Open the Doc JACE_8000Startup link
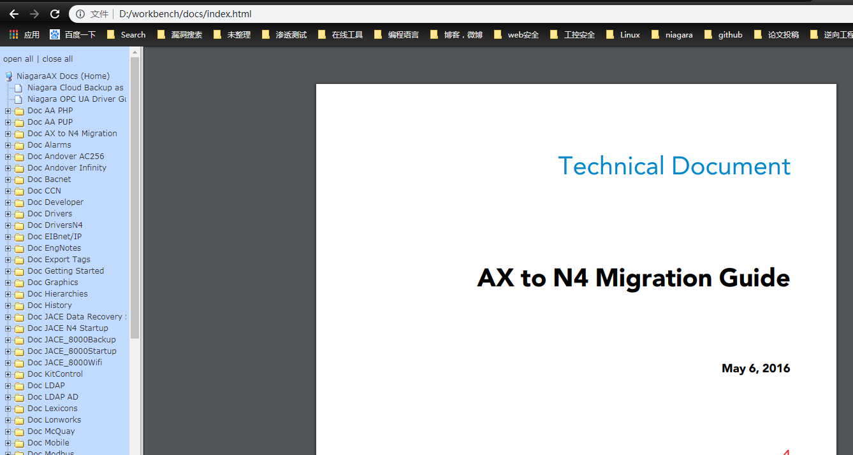The width and height of the screenshot is (853, 455). tap(72, 351)
